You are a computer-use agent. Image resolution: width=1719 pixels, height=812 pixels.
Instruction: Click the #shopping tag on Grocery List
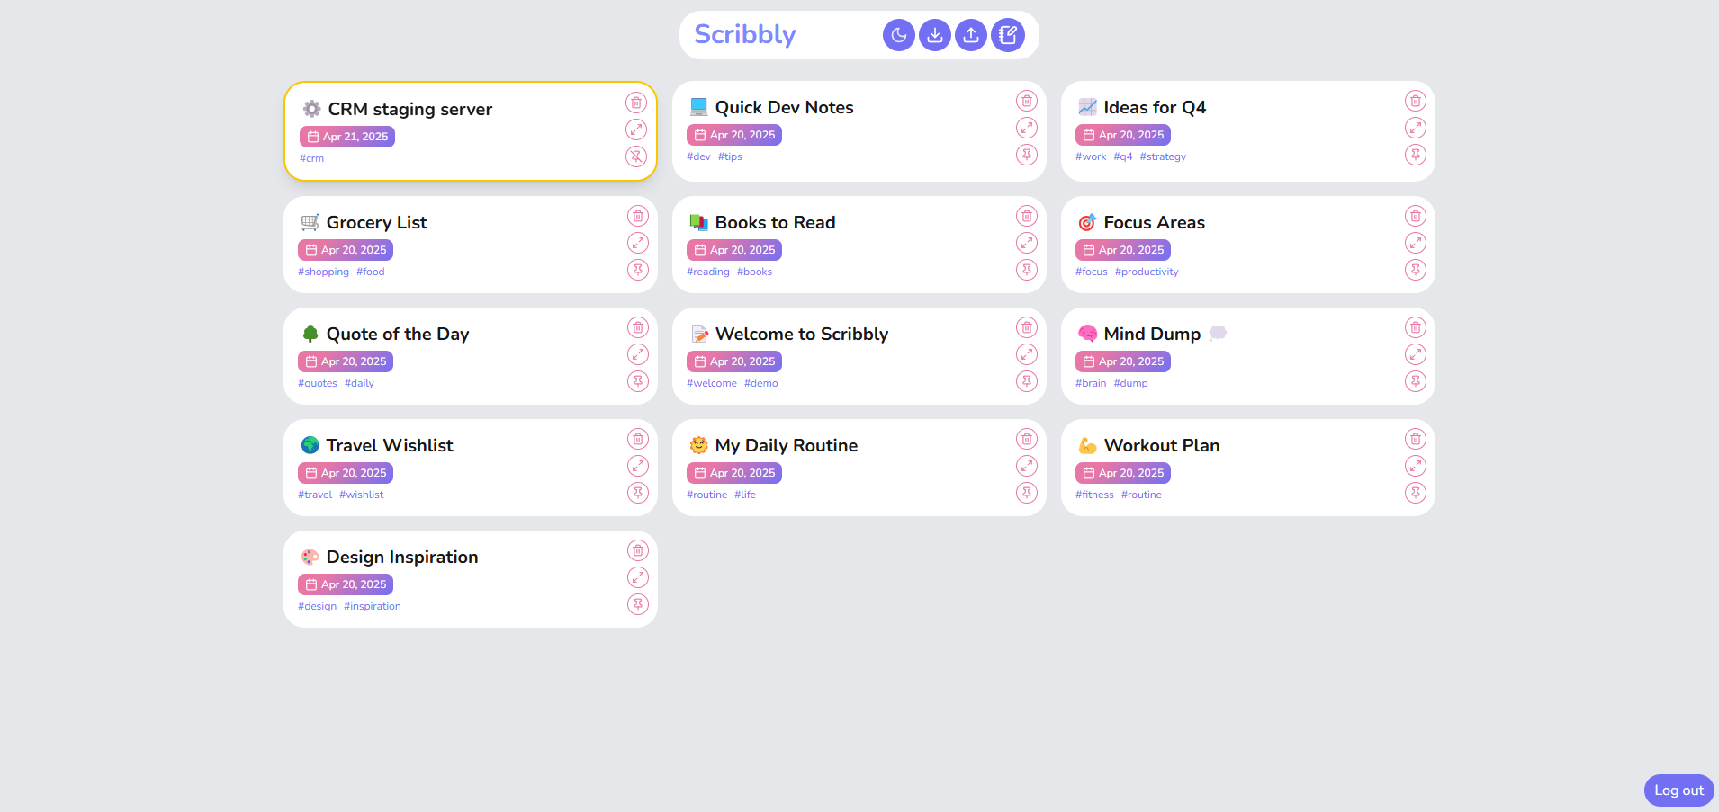[323, 272]
